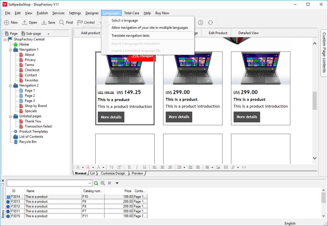Toggle italic formatting
The width and height of the screenshot is (328, 226).
pos(137,167)
